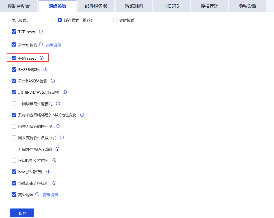Click info icon next to 开启外网防Dos功能

point(58,149)
